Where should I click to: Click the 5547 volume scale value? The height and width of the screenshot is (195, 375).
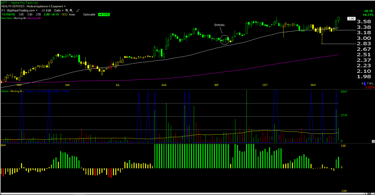(x=344, y=92)
